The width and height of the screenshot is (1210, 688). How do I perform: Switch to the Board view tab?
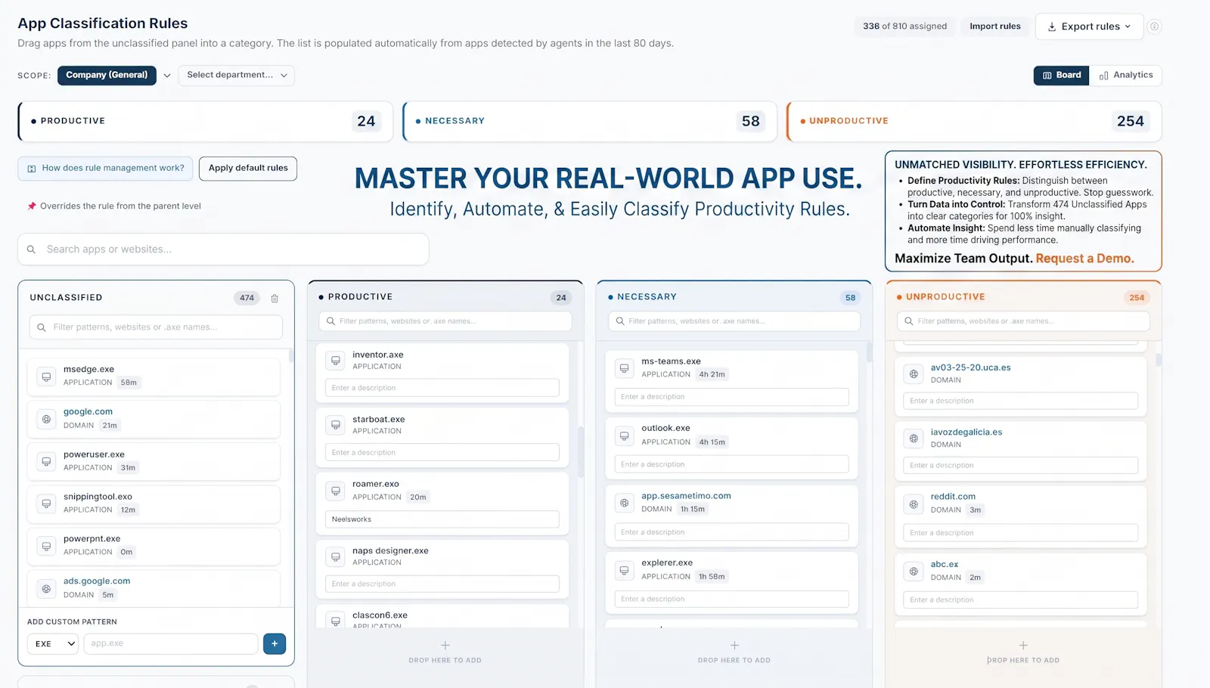click(x=1061, y=76)
